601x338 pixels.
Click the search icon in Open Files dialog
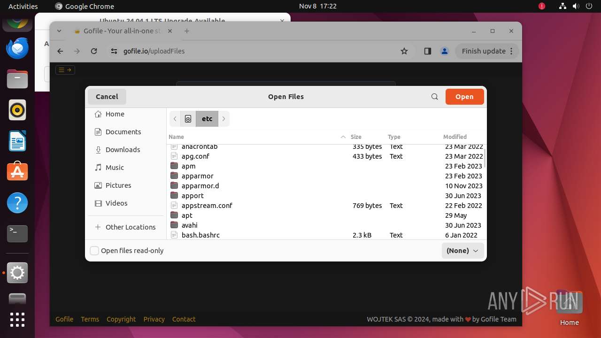tap(434, 97)
